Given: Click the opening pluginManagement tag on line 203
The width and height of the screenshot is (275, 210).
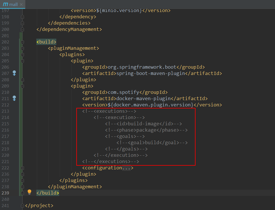Looking at the screenshot, I should tap(73, 48).
